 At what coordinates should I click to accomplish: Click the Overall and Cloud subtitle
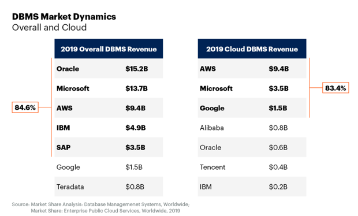pyautogui.click(x=49, y=27)
